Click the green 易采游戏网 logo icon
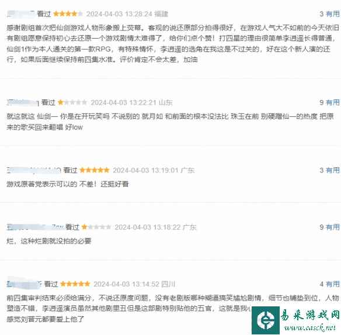The height and width of the screenshot is (335, 341). tap(265, 320)
